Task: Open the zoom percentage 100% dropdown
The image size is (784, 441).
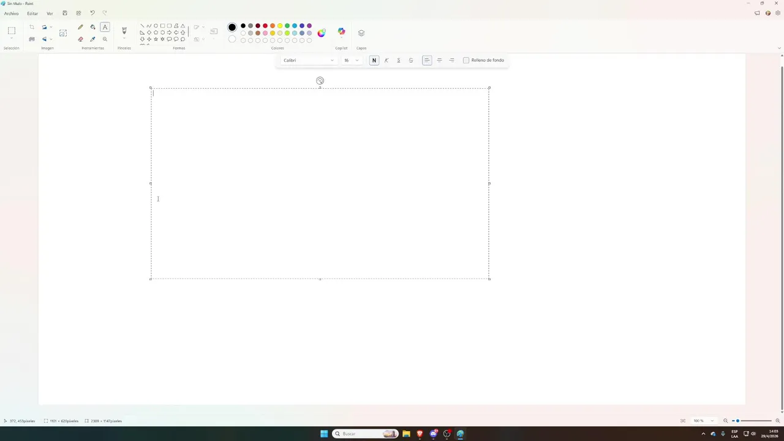Action: tap(703, 421)
